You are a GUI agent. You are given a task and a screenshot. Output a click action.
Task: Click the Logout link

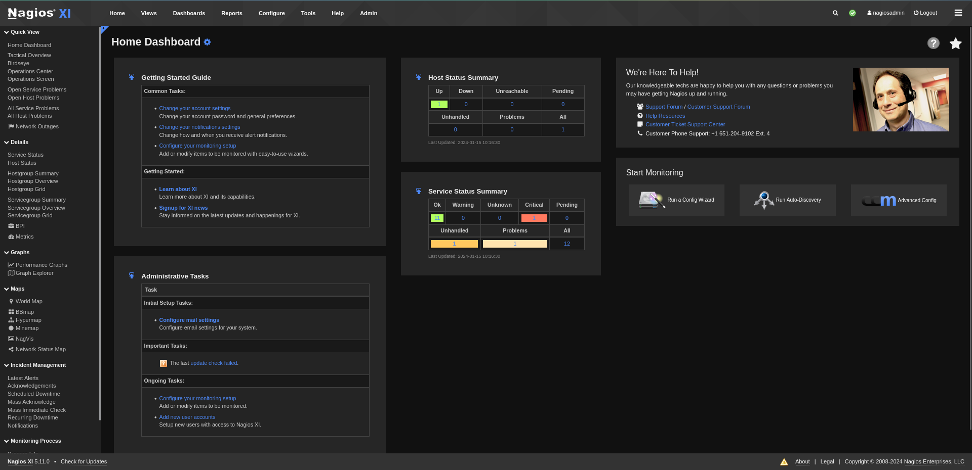click(925, 13)
